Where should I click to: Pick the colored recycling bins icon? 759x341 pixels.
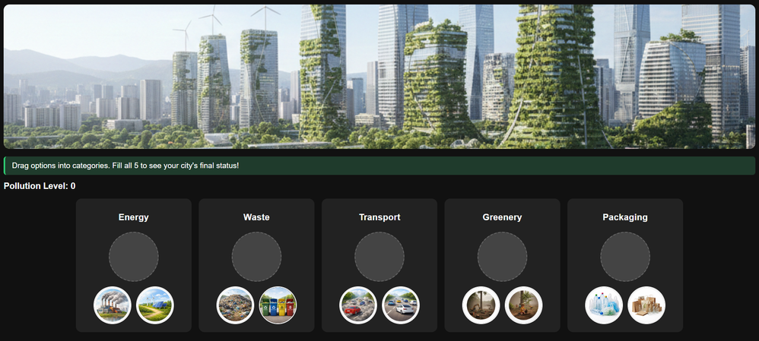[x=278, y=305]
